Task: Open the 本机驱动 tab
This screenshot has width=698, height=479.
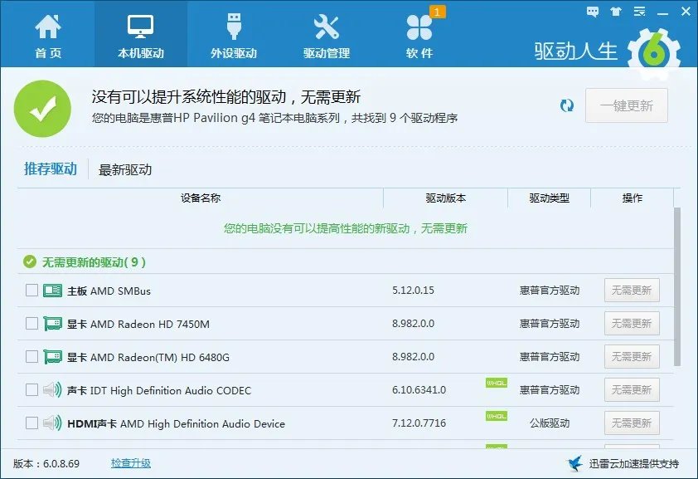Action: tap(141, 35)
